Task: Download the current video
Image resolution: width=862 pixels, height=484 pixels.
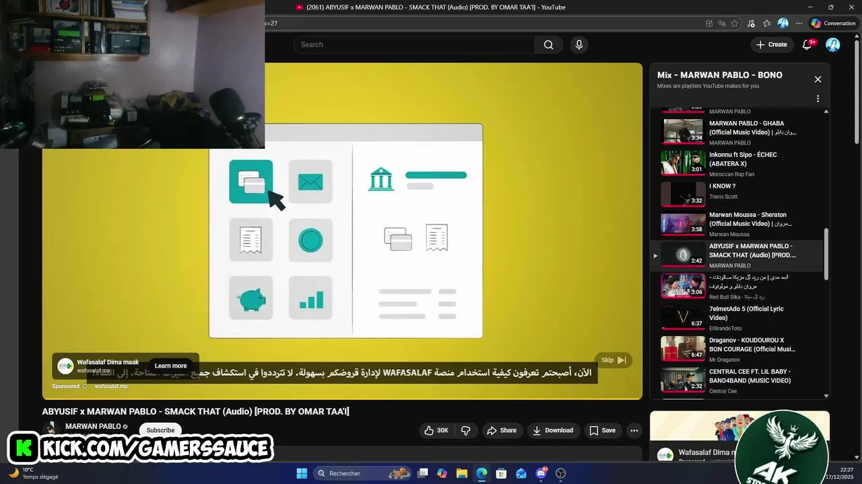Action: tap(553, 430)
